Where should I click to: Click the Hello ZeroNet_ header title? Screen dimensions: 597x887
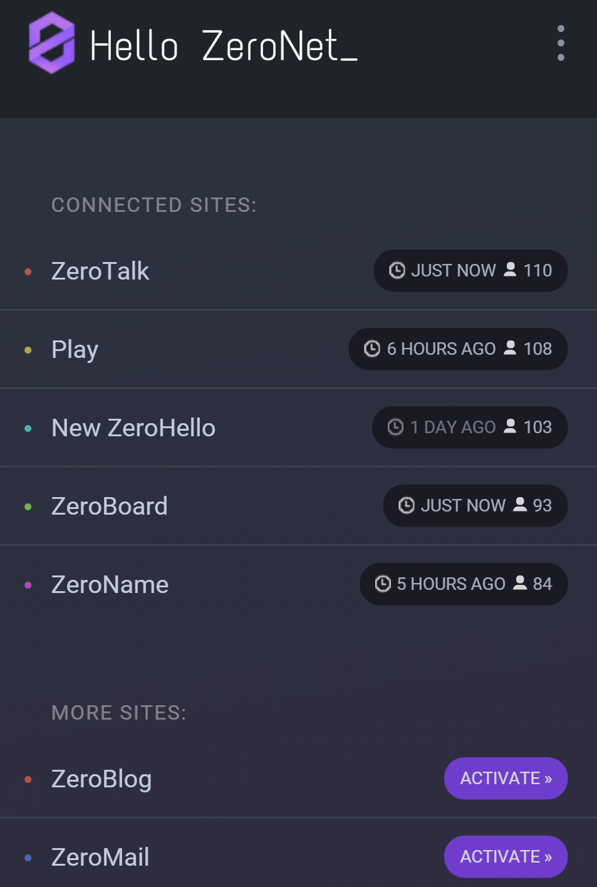224,46
